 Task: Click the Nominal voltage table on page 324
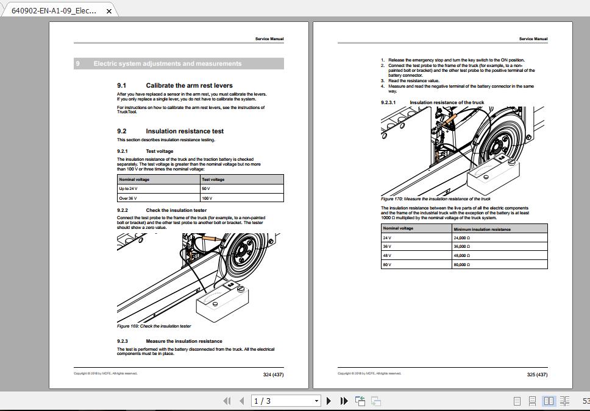(x=201, y=188)
